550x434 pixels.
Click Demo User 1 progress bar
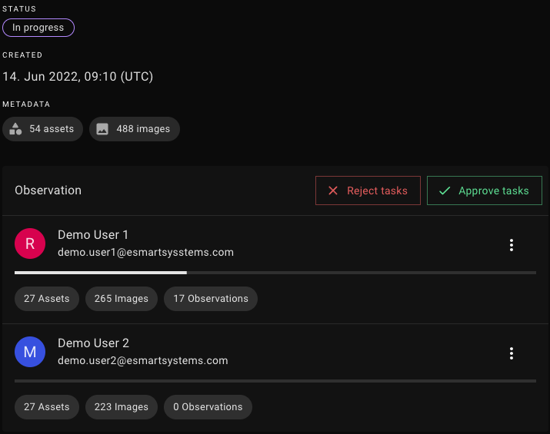click(x=275, y=273)
